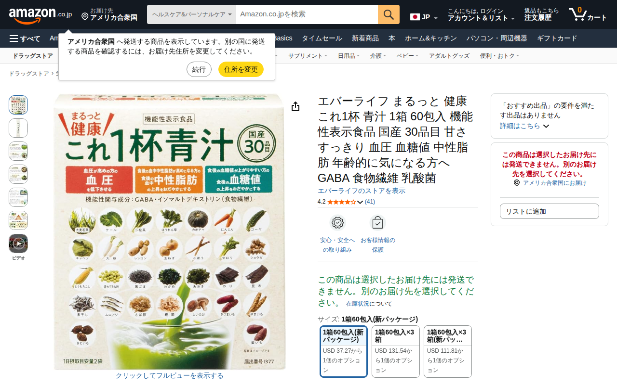Play the ビデオ thumbnail
The width and height of the screenshot is (617, 385).
click(18, 244)
